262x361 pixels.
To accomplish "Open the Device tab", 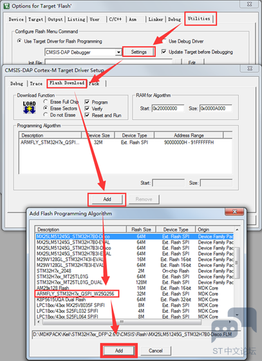I will click(x=16, y=19).
